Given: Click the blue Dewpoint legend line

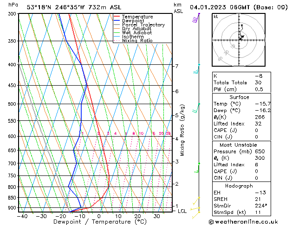Looking at the screenshot, I should [117, 21].
